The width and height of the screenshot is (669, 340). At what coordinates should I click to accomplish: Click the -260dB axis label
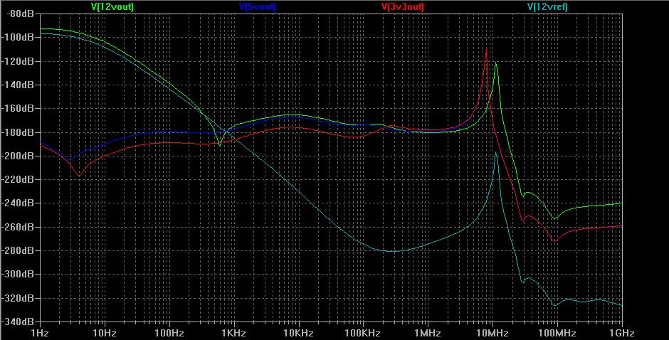18,227
